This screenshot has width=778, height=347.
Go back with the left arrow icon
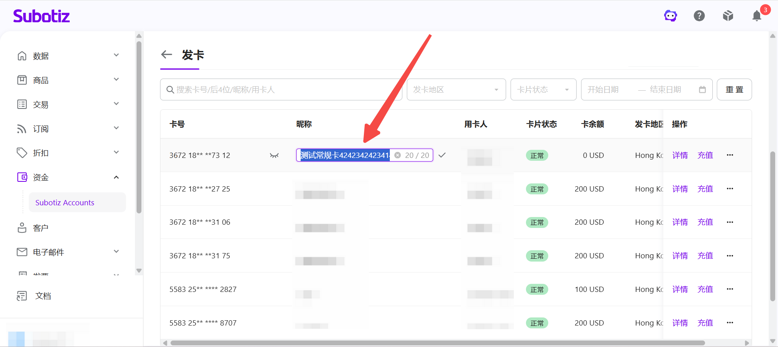pos(167,54)
